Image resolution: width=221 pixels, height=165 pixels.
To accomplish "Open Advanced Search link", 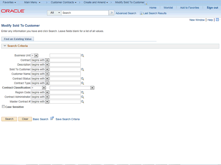I will (x=126, y=13).
